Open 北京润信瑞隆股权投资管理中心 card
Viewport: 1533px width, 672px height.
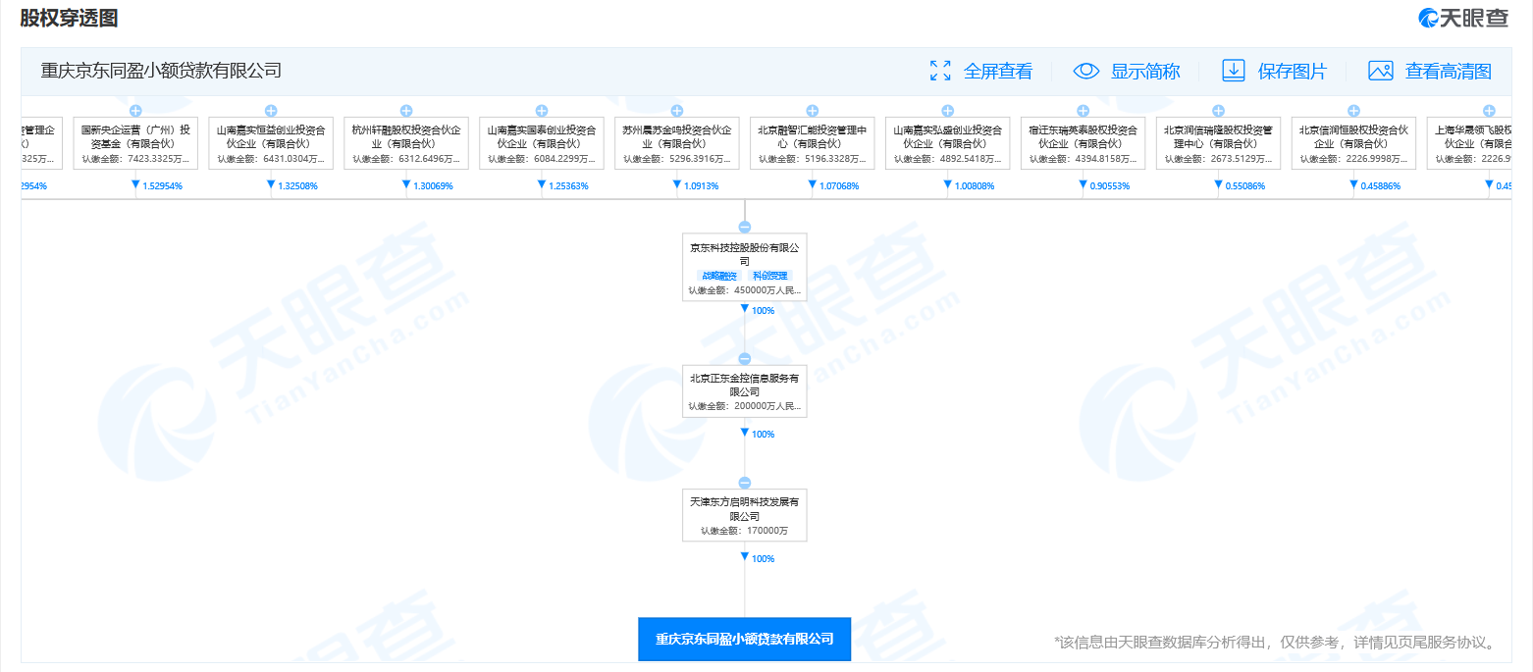[x=1219, y=143]
